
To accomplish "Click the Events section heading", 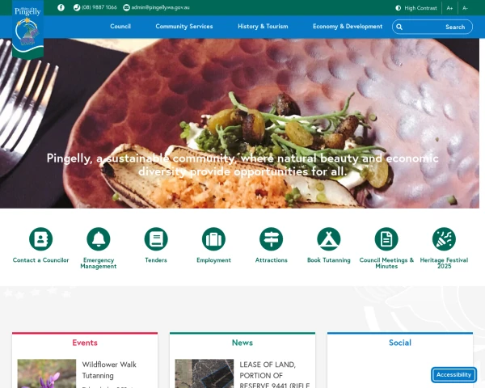I will pos(85,343).
